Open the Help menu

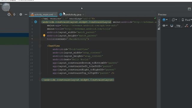coord(7,4)
